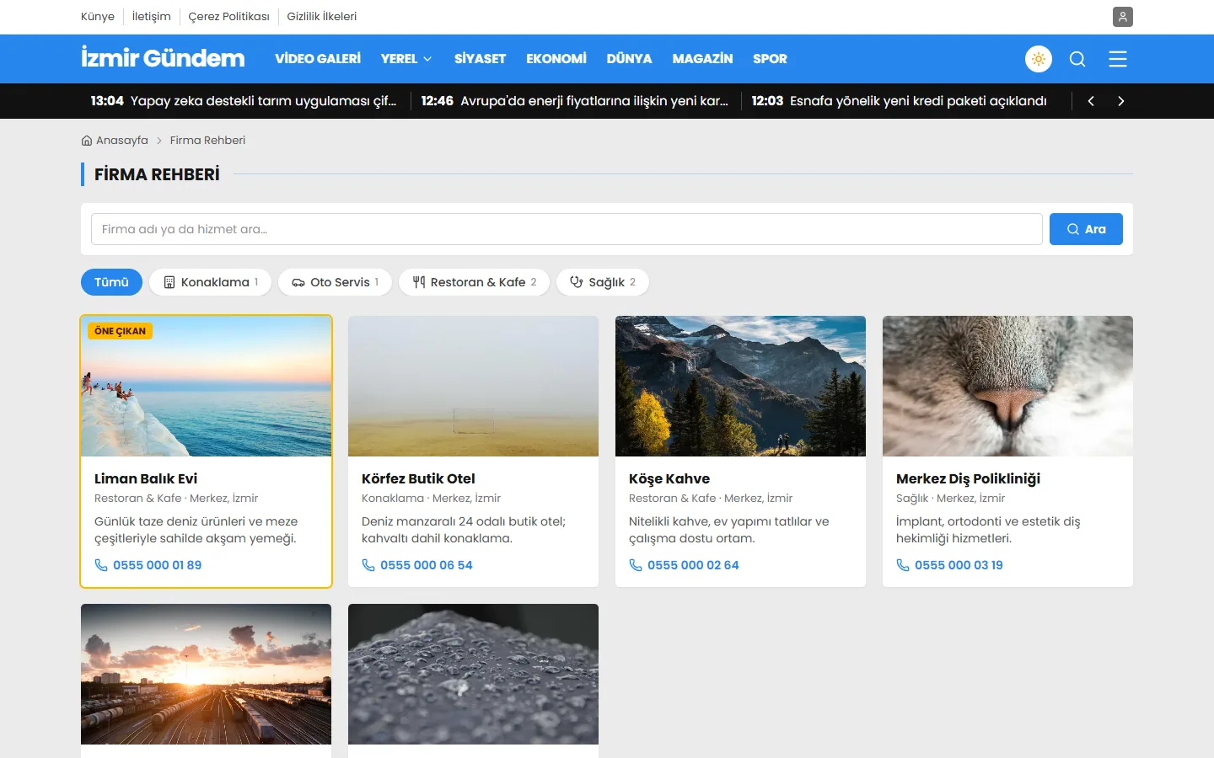Open Liman Balık Evi listing title
The height and width of the screenshot is (758, 1214).
coord(146,478)
